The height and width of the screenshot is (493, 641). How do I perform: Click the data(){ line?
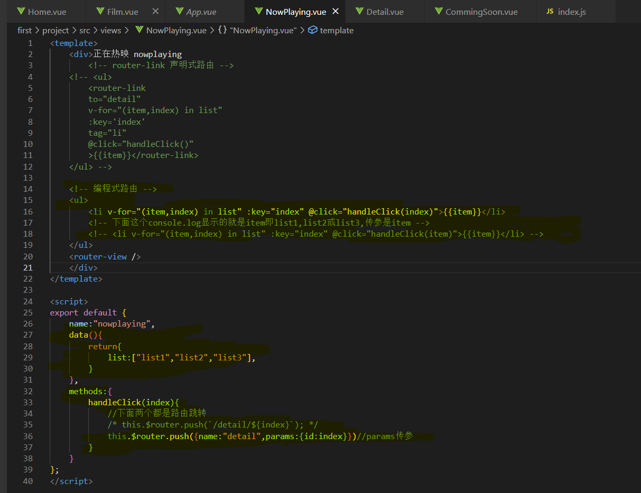click(86, 334)
